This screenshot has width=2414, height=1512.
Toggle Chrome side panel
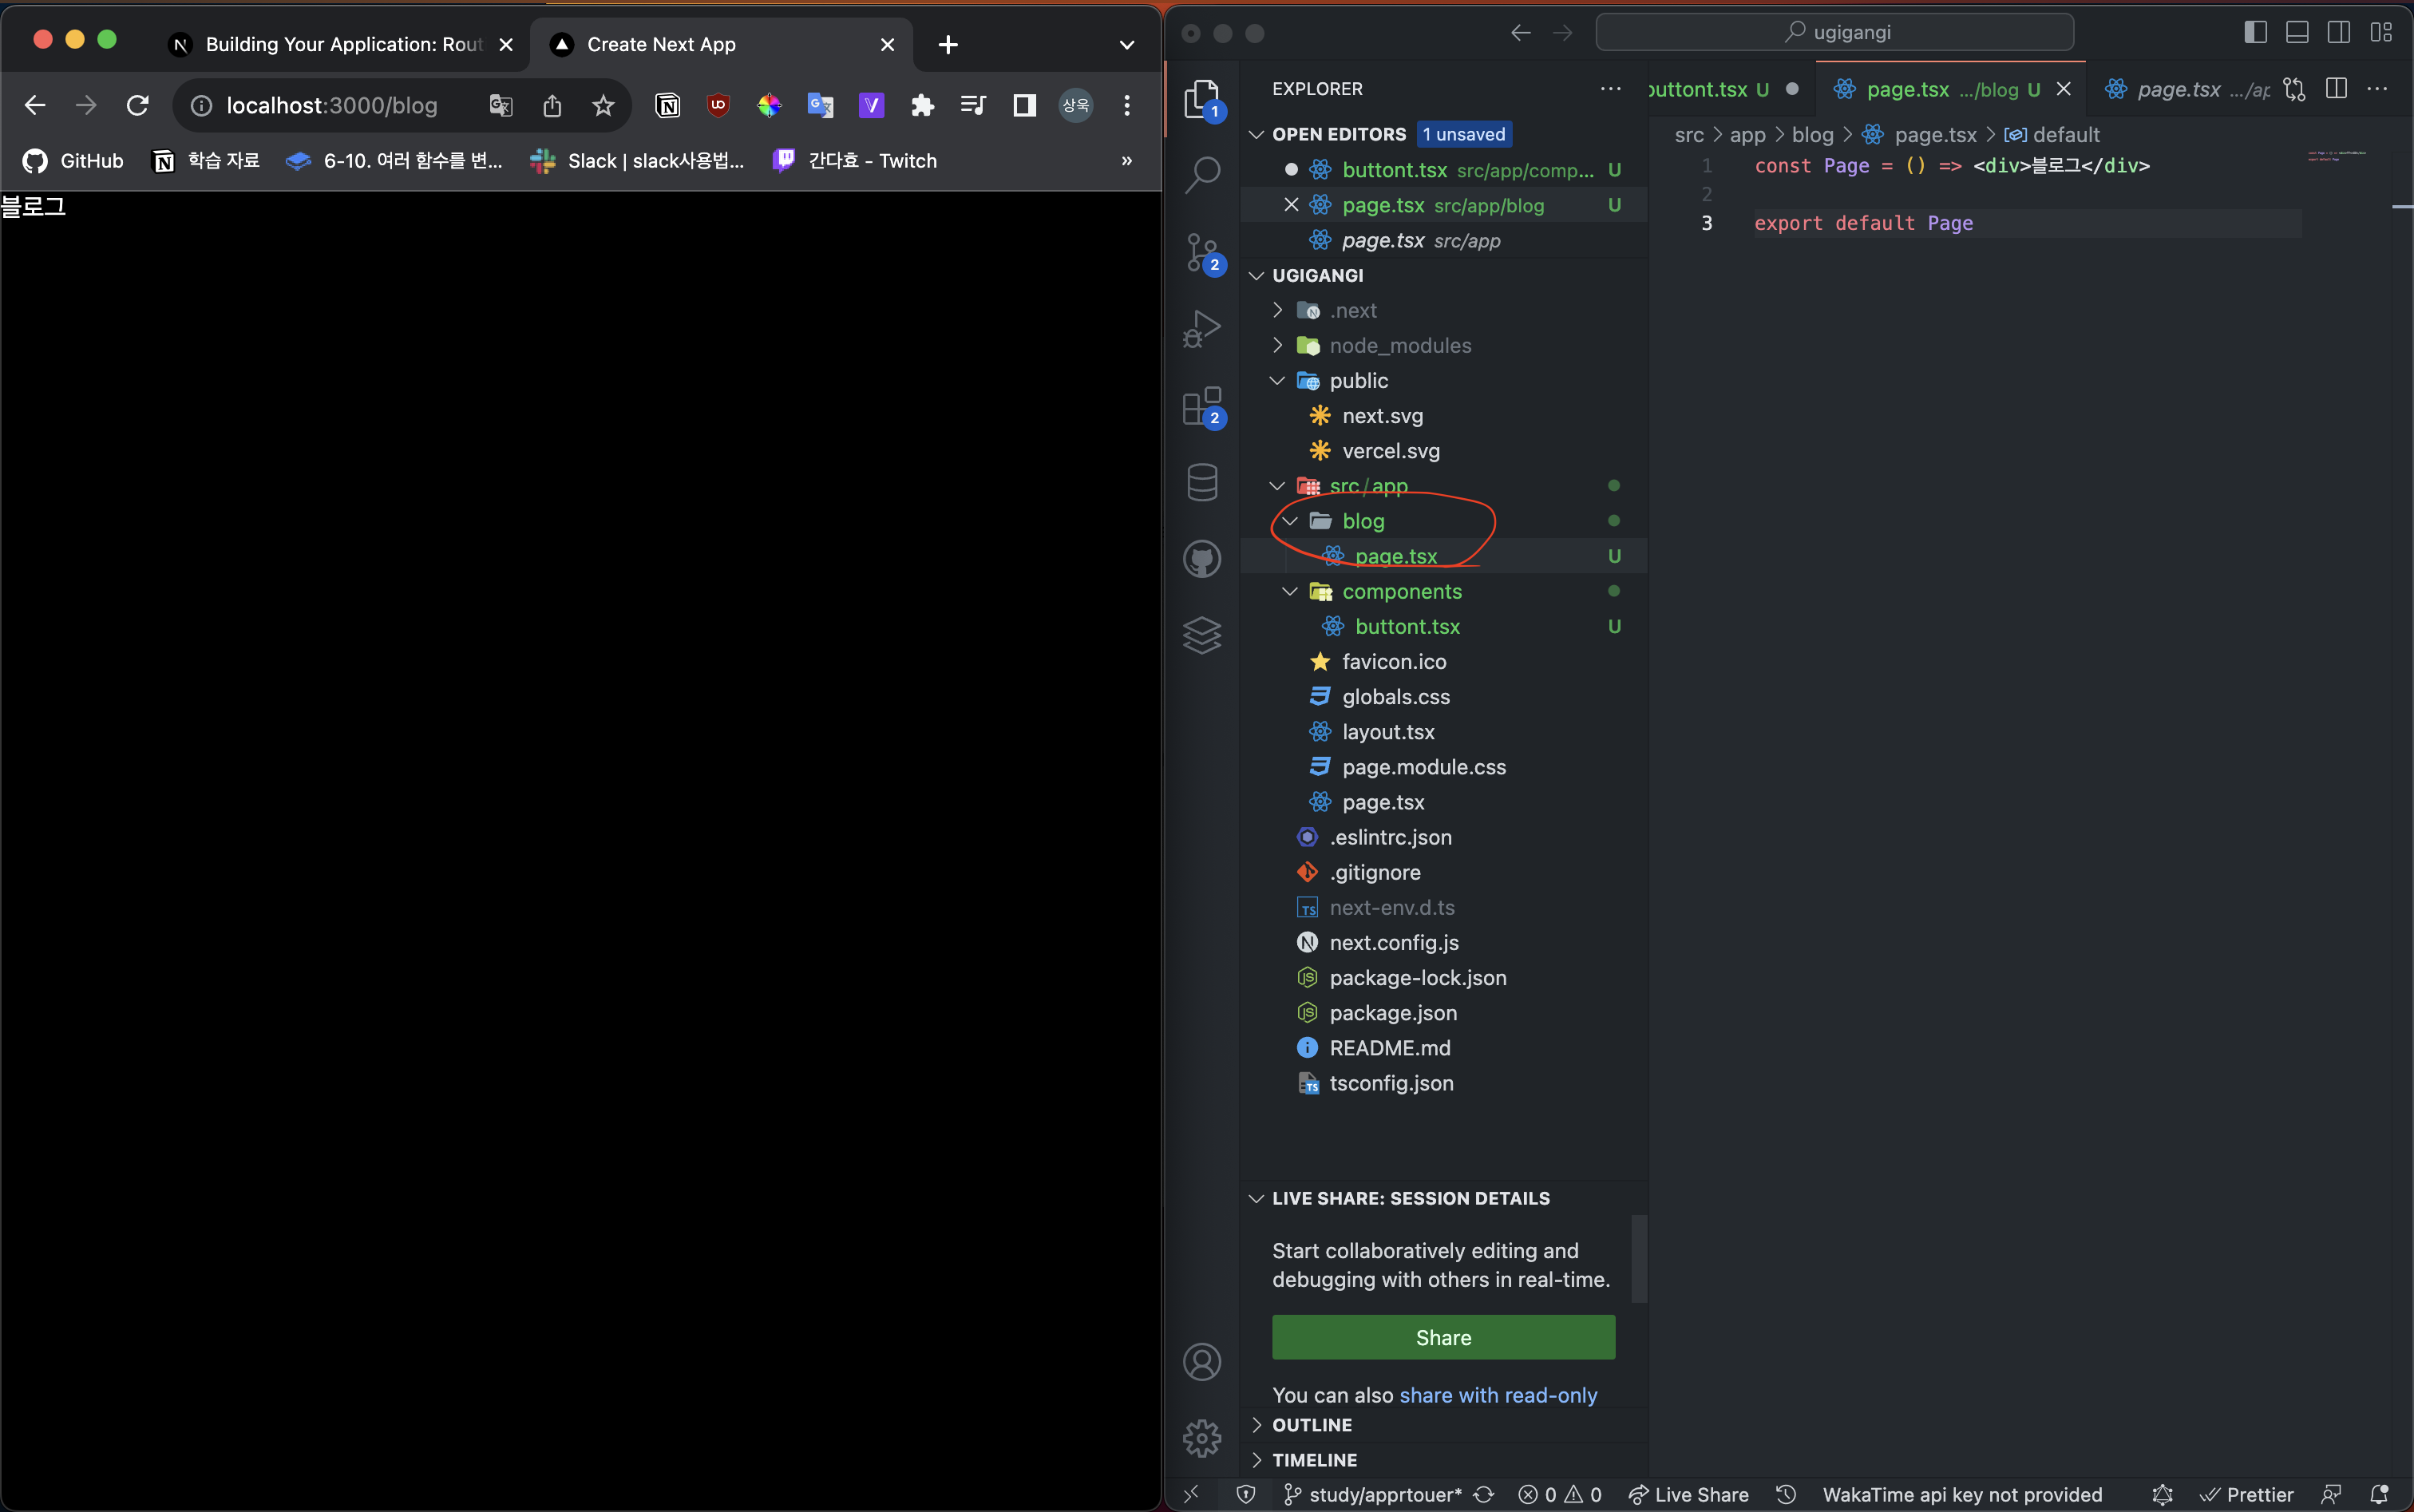click(1024, 105)
